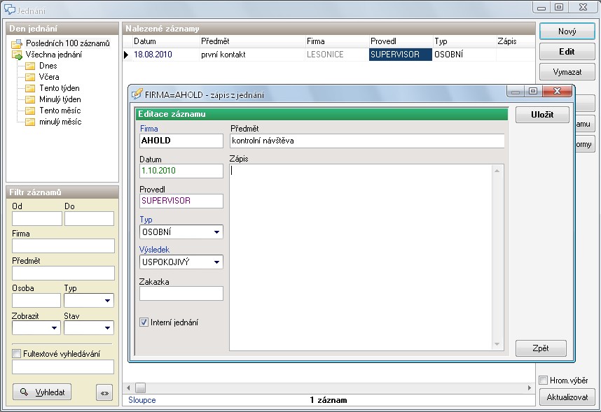Screen dimensions: 601x412
Task: Click the magnifier icon on Vyhledat button
Action: click(24, 392)
